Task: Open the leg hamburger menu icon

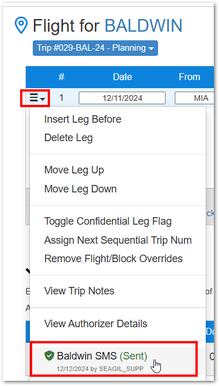Action: (x=34, y=98)
